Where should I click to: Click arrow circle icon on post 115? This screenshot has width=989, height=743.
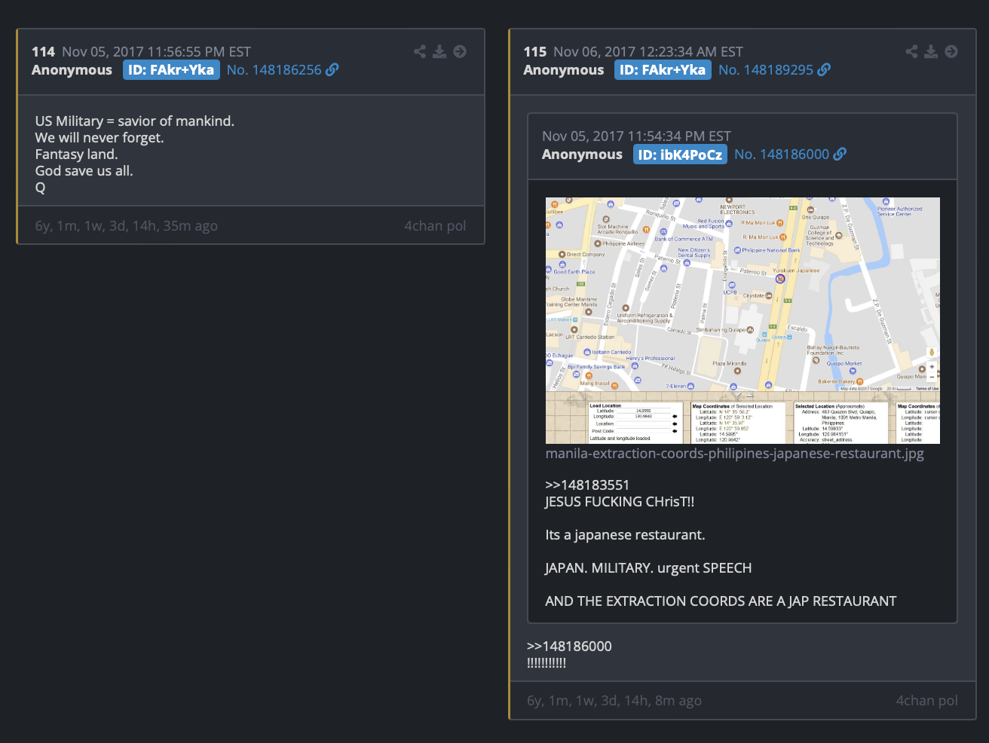(951, 51)
